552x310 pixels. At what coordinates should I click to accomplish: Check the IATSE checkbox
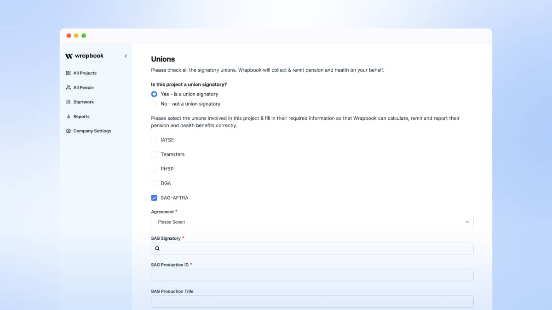[x=154, y=140]
